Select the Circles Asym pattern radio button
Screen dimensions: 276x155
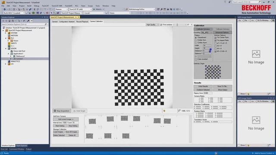tap(196, 43)
